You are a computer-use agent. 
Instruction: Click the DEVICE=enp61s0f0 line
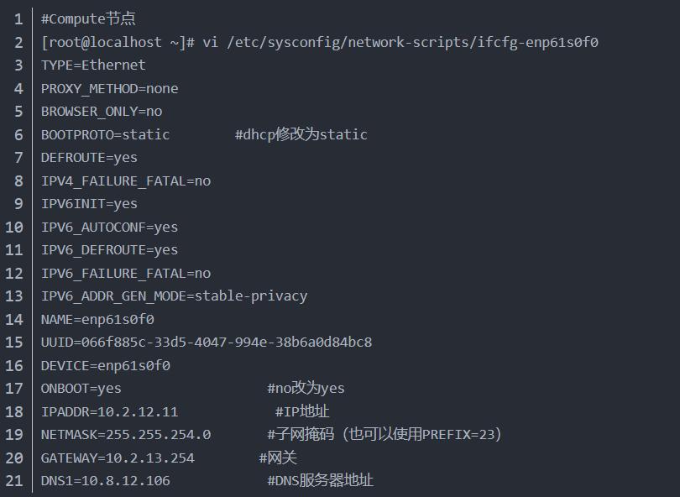pyautogui.click(x=106, y=365)
